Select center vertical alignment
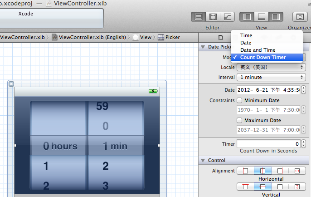This screenshot has height=197, width=311. [x=262, y=187]
